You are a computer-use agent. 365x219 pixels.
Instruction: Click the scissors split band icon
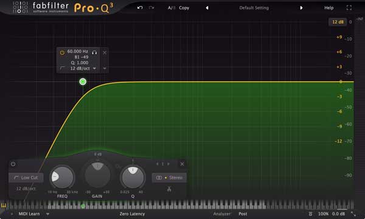pyautogui.click(x=169, y=189)
